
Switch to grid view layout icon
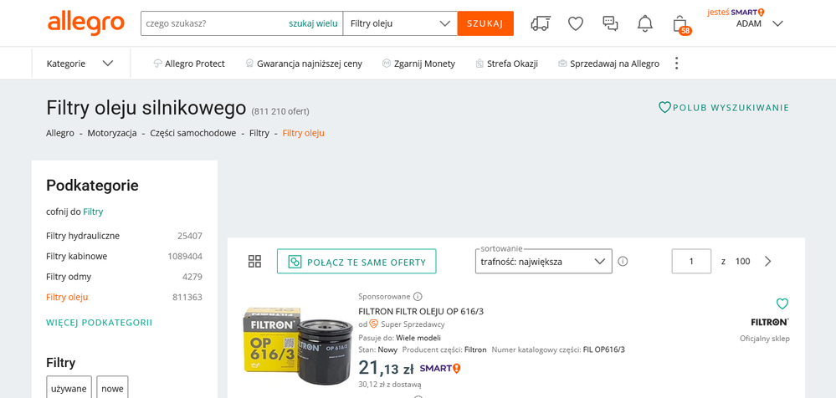pyautogui.click(x=255, y=262)
